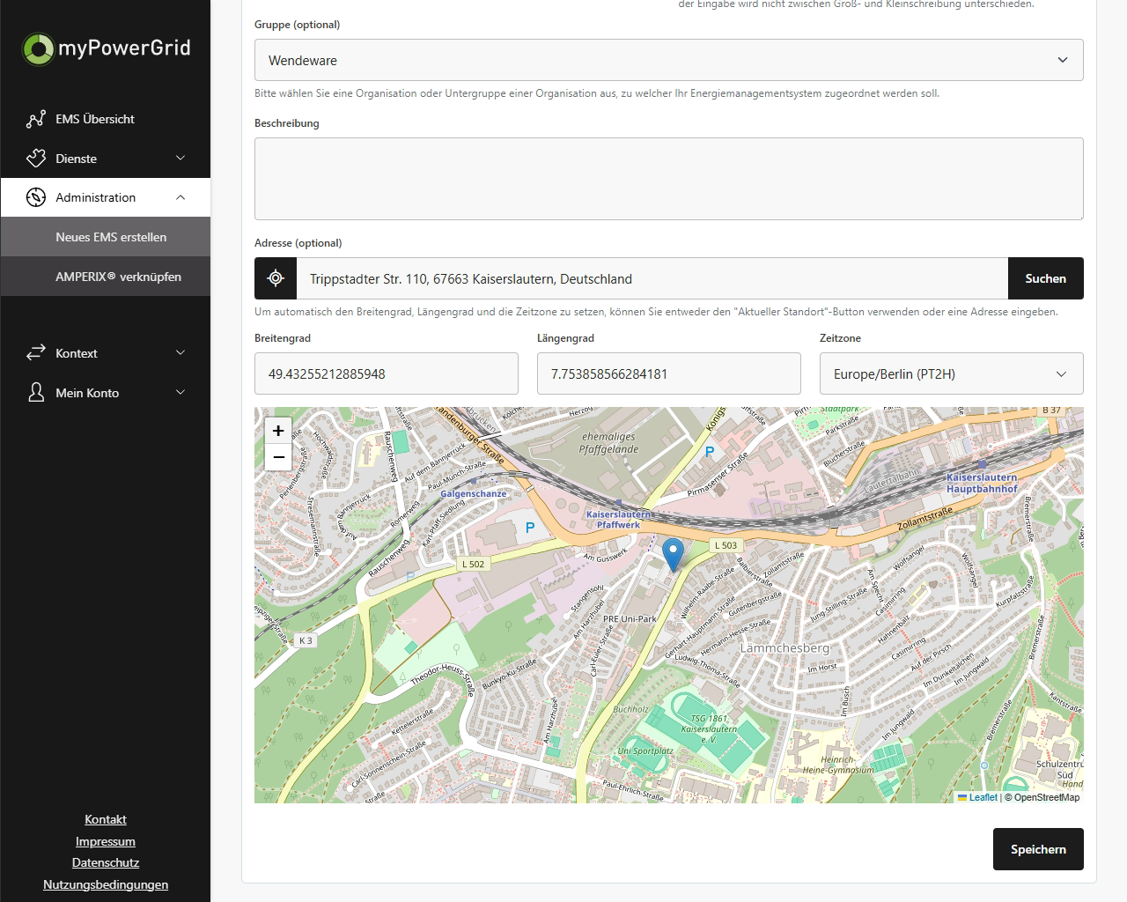Open the Kontakt link
The width and height of the screenshot is (1127, 902).
click(x=106, y=819)
